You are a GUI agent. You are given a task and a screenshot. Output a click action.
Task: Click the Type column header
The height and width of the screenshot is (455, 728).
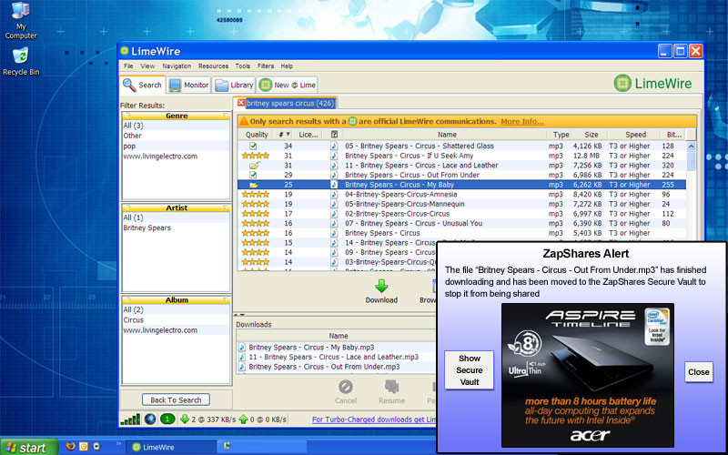click(x=561, y=135)
